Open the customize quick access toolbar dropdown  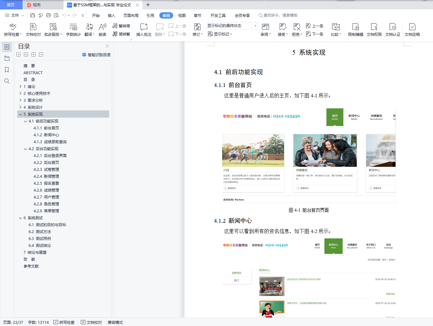(x=83, y=15)
